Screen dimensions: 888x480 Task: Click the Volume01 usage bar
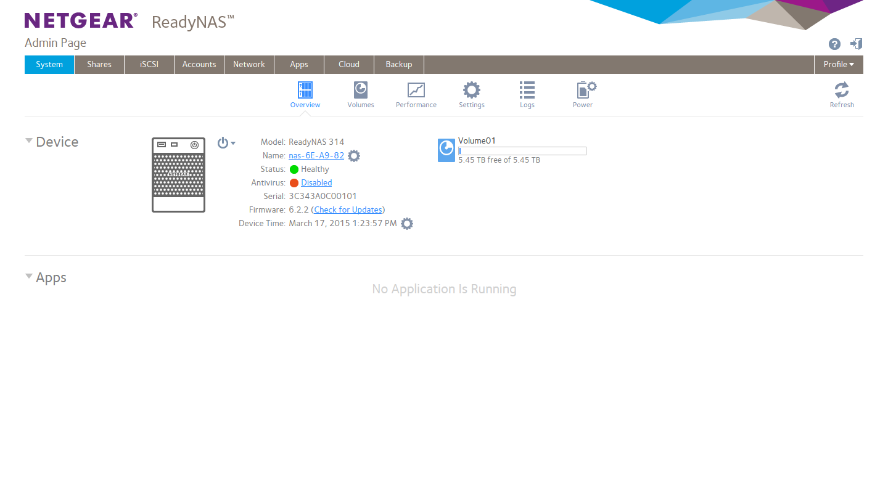[522, 151]
